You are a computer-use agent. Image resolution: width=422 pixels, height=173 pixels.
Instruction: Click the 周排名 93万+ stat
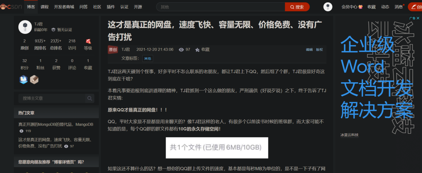coord(40,44)
